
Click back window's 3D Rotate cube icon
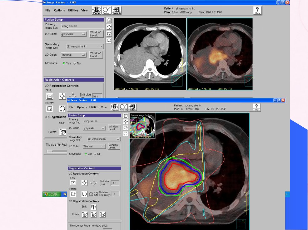click(x=63, y=132)
